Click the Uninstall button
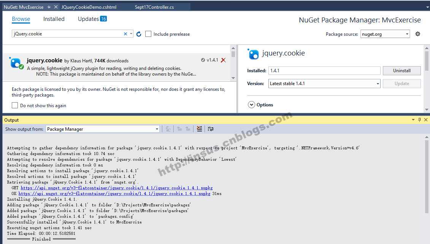Image resolution: width=430 pixels, height=244 pixels. (x=402, y=70)
